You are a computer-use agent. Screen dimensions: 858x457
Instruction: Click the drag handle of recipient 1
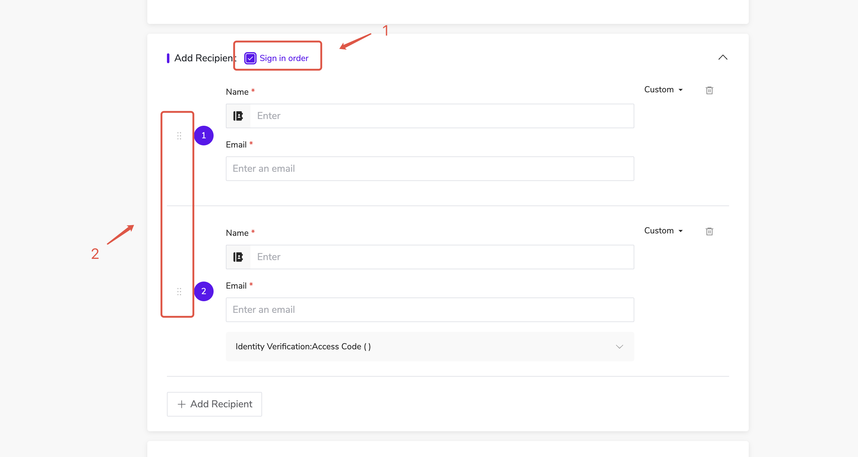click(x=179, y=136)
